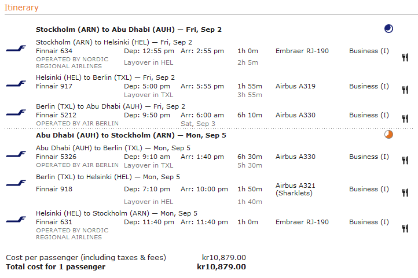Click the Finnair logo beside flight 5326
Screen dimensions: 418x278
(x=16, y=154)
